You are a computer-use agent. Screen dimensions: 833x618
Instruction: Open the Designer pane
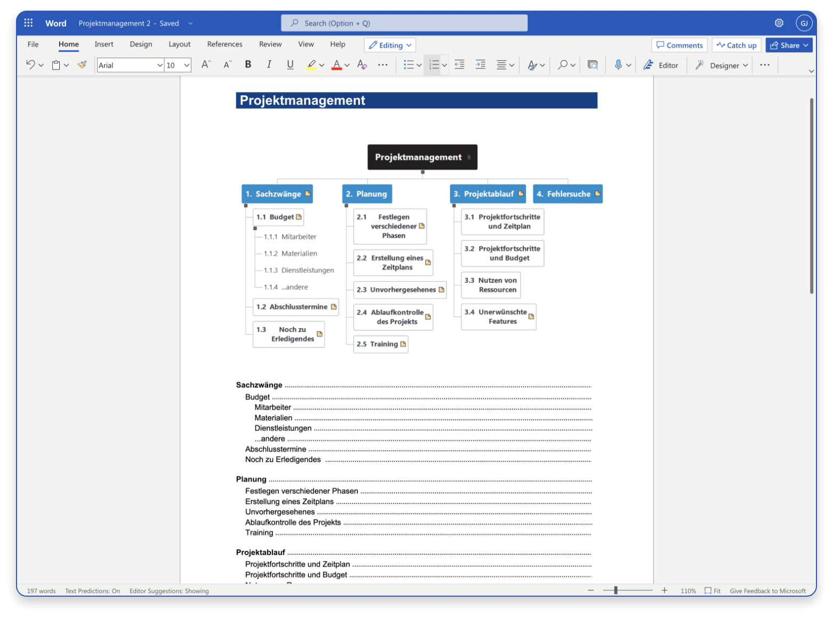[x=721, y=65]
